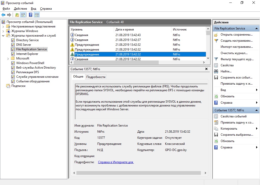Click the Свойства событий icon
Screen dimensions: 260x185
[216, 116]
